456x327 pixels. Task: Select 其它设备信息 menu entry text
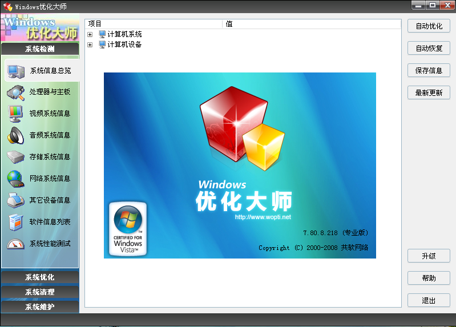50,200
